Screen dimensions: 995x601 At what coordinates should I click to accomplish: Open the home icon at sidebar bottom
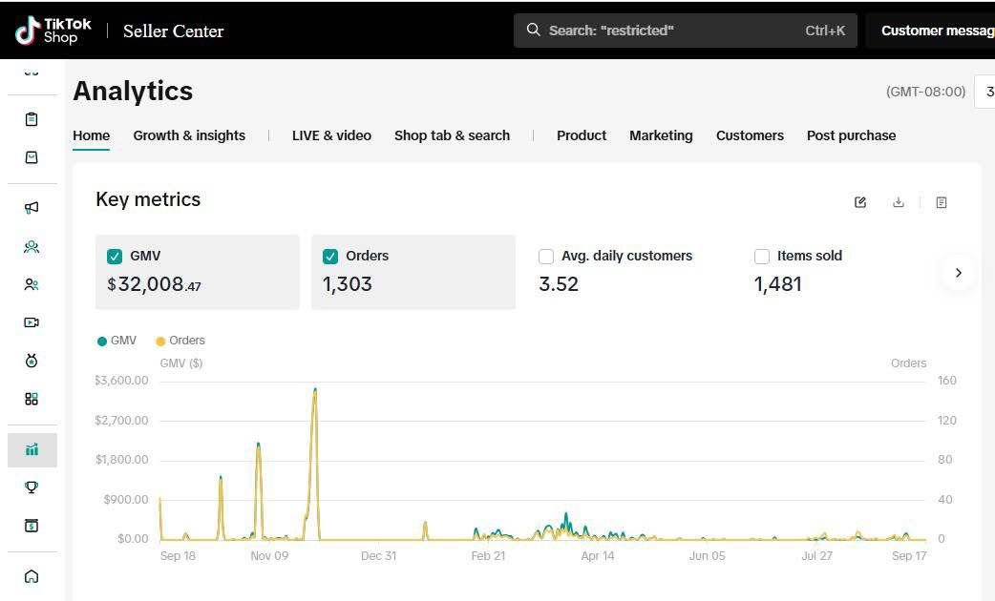tap(32, 576)
